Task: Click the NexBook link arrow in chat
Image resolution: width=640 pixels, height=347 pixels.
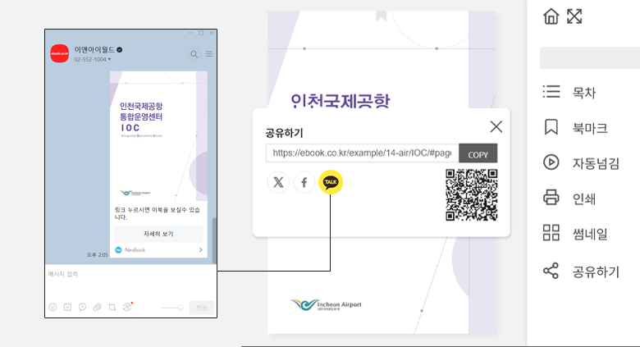Action: 200,249
